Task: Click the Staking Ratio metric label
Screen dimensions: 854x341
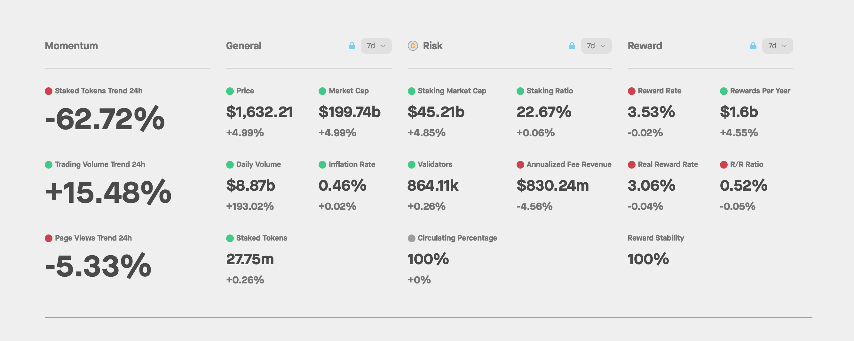Action: [x=549, y=91]
